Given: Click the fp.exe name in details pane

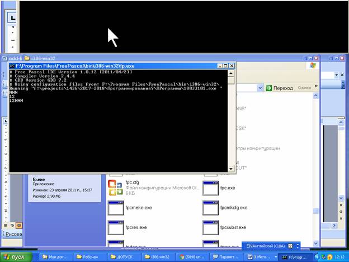Looking at the screenshot, I should point(39,179).
